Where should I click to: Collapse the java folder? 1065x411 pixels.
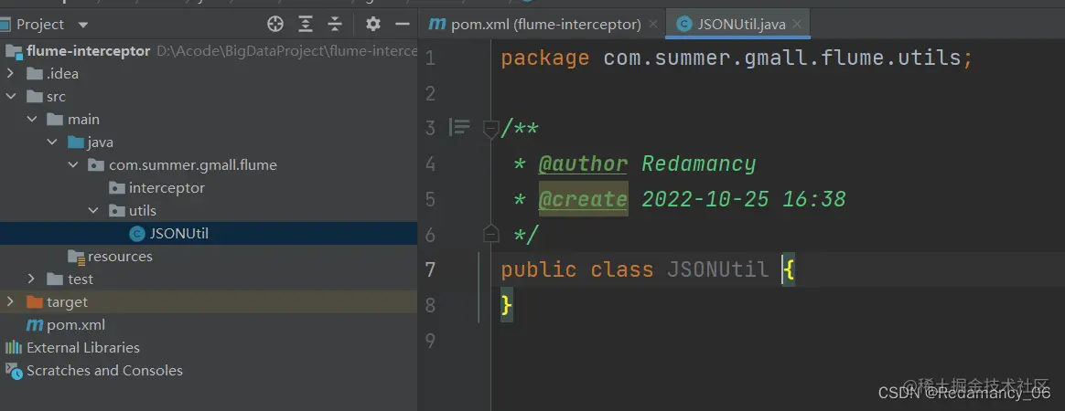pyautogui.click(x=52, y=142)
